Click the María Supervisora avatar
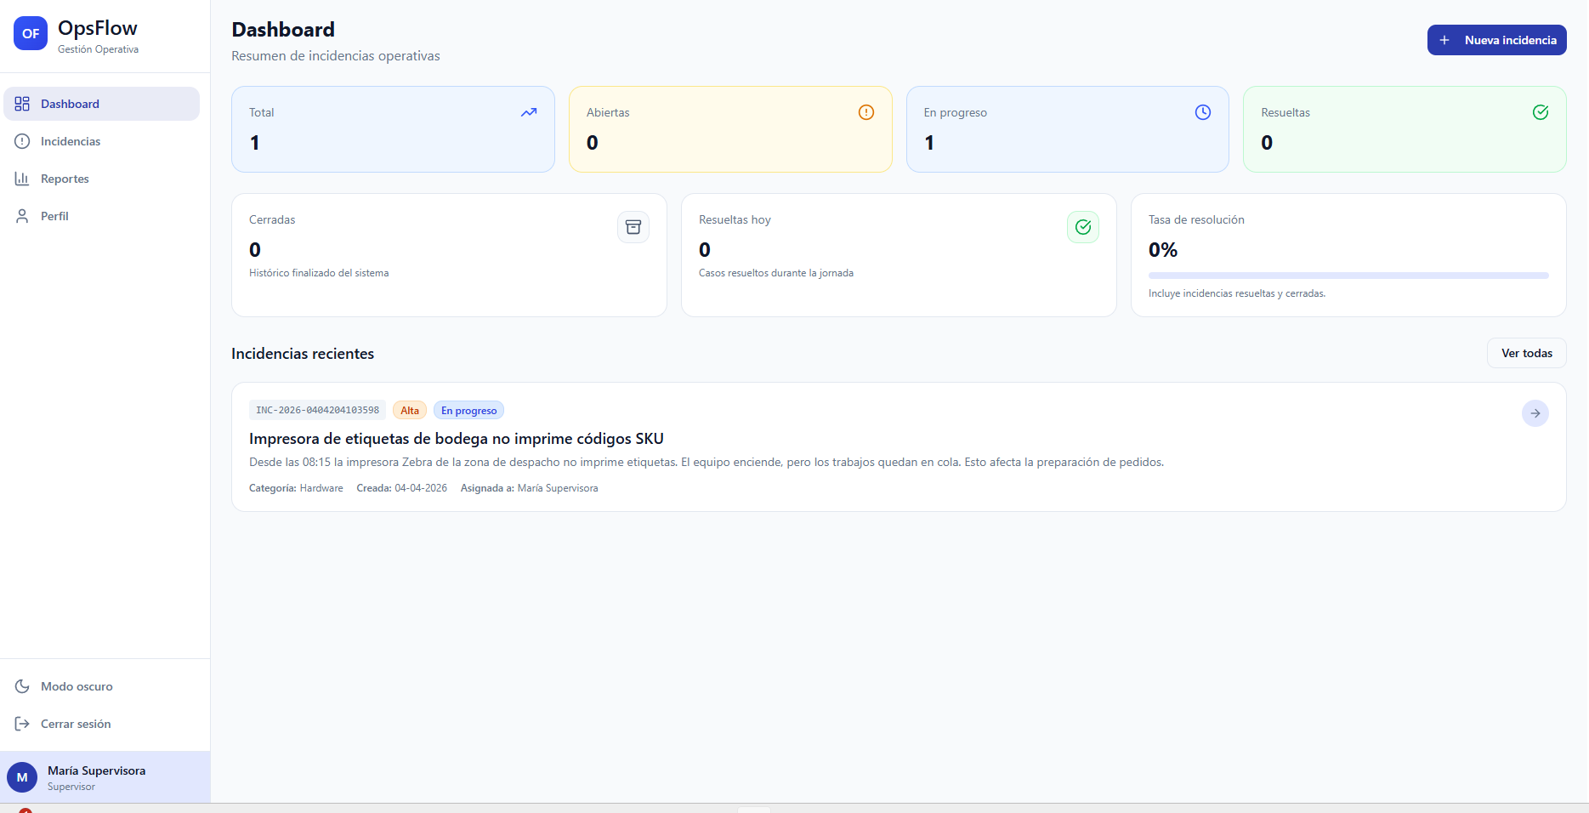The image size is (1589, 813). pos(22,777)
